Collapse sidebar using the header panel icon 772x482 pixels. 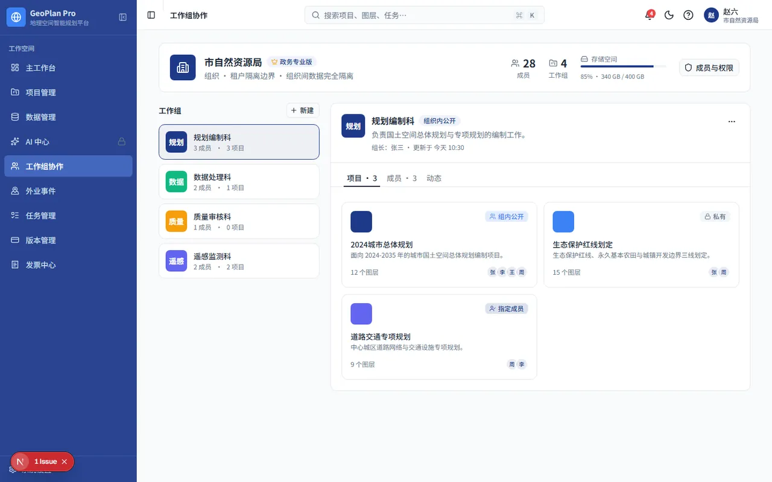123,17
